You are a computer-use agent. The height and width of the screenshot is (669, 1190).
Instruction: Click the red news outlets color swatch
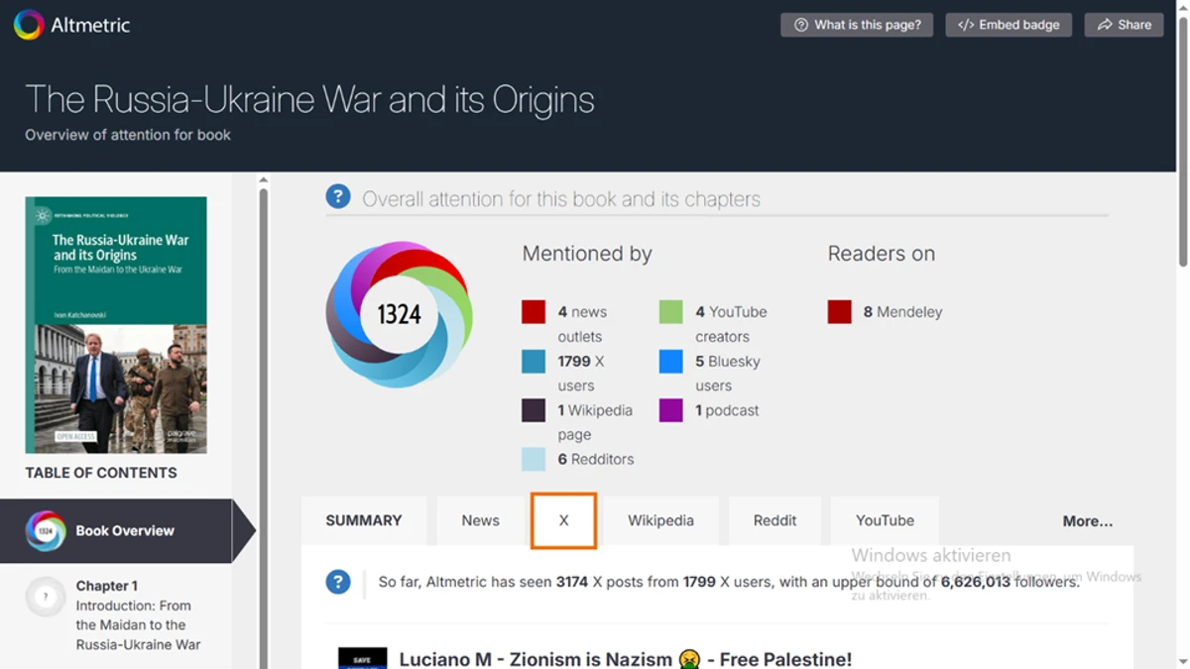click(534, 312)
